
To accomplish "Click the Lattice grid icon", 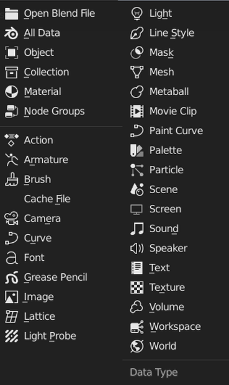I will 11,317.
